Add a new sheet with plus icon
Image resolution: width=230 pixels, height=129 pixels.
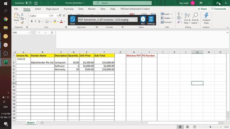pos(42,123)
